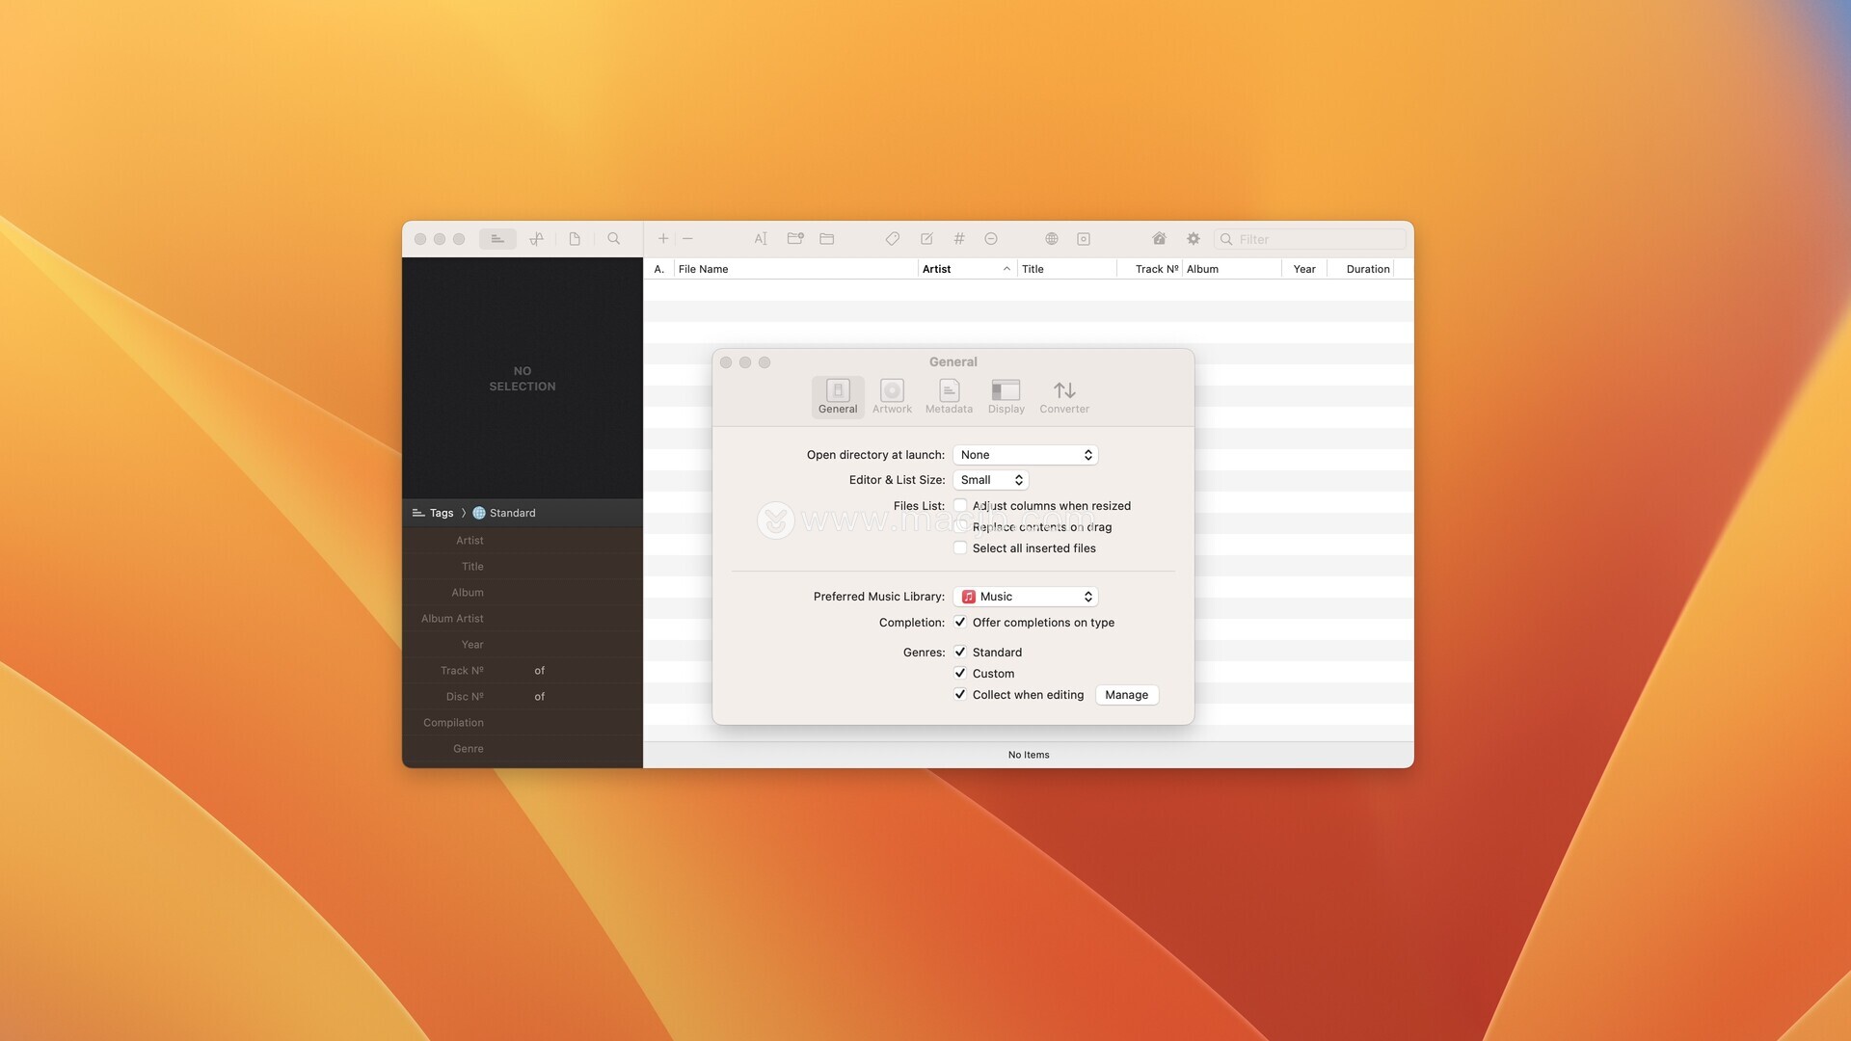Image resolution: width=1851 pixels, height=1041 pixels.
Task: Uncheck Offer completions on type
Action: tap(960, 623)
